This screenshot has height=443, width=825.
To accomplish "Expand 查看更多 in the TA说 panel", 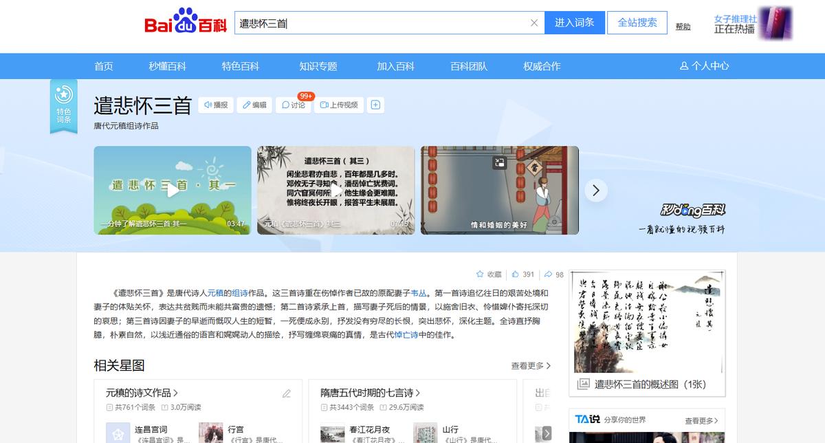I will click(x=701, y=420).
